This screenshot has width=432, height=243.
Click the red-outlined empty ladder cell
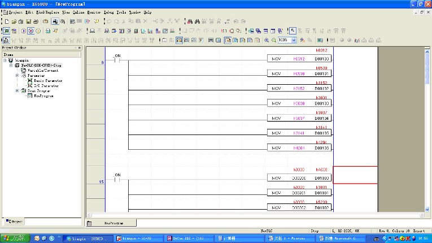[x=355, y=175]
